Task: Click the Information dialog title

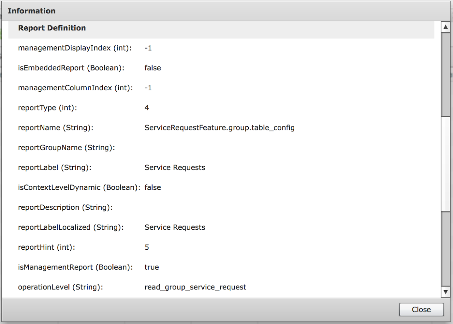Action: (32, 11)
